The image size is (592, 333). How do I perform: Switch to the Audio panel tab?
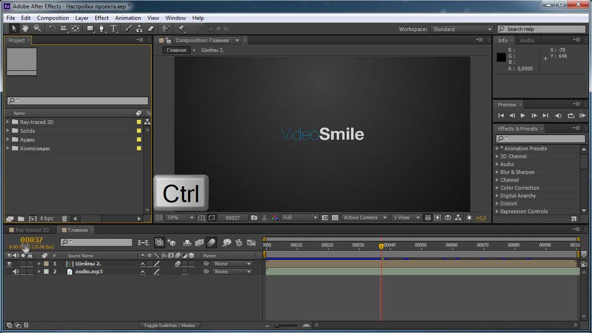[x=527, y=40]
